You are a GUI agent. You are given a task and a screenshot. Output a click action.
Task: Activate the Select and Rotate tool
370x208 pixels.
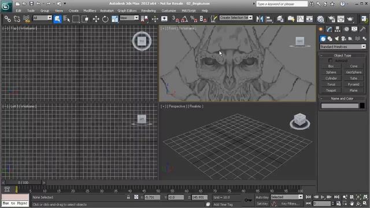[x=105, y=19]
